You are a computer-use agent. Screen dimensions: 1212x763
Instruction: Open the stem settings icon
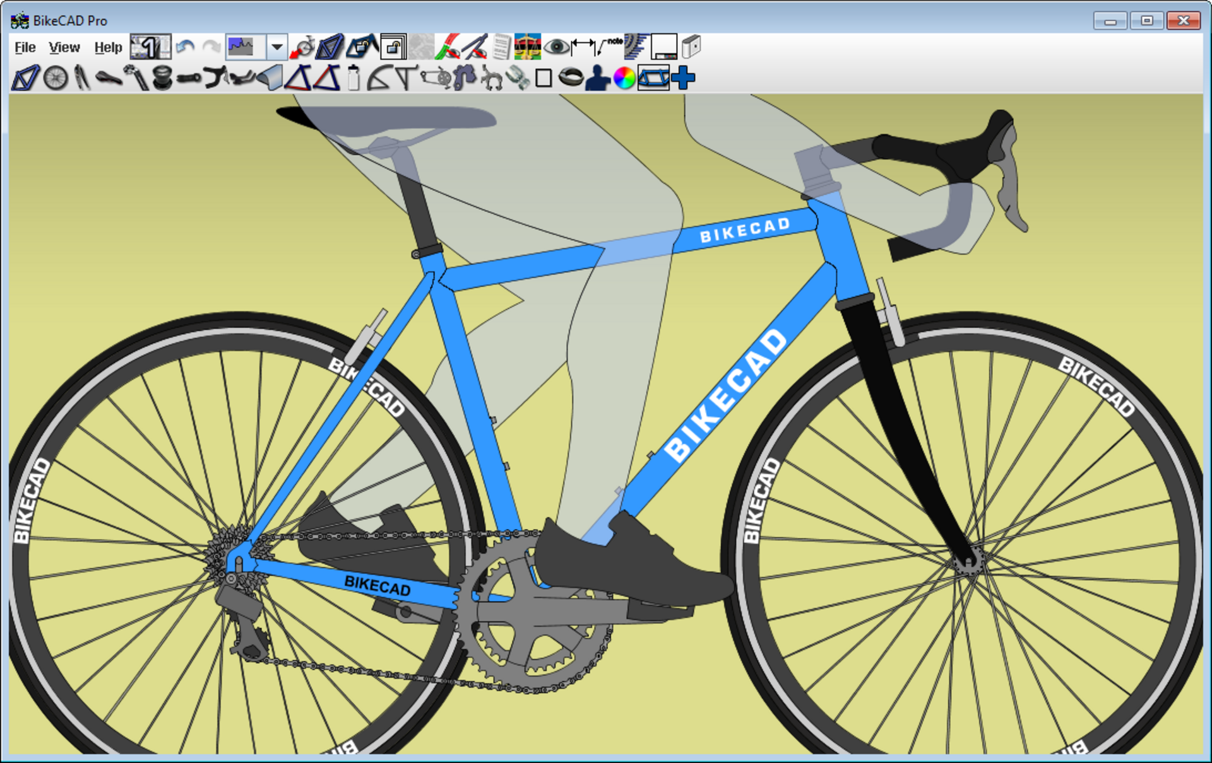click(189, 78)
